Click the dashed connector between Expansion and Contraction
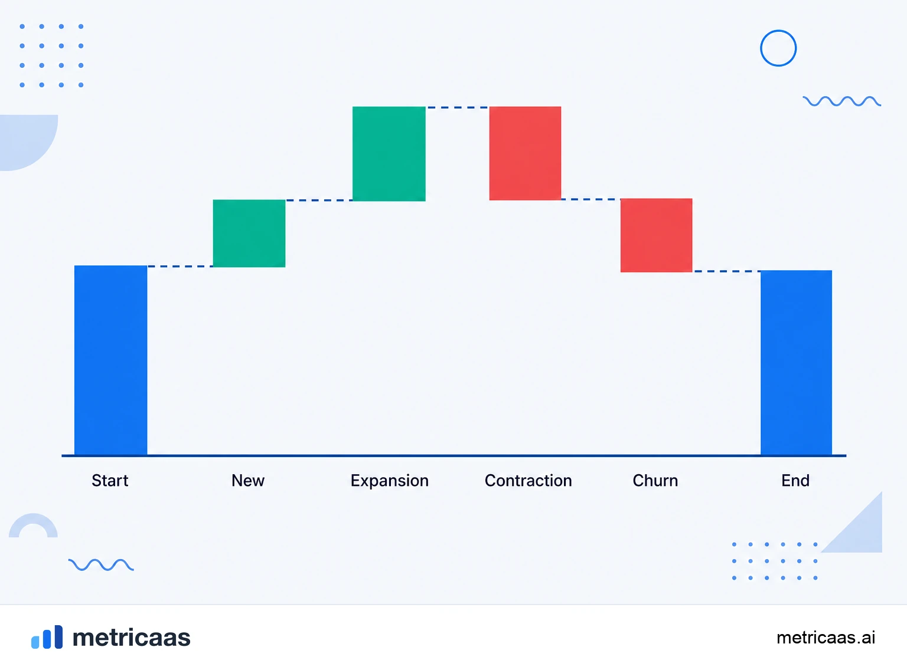This screenshot has width=907, height=670. (458, 108)
